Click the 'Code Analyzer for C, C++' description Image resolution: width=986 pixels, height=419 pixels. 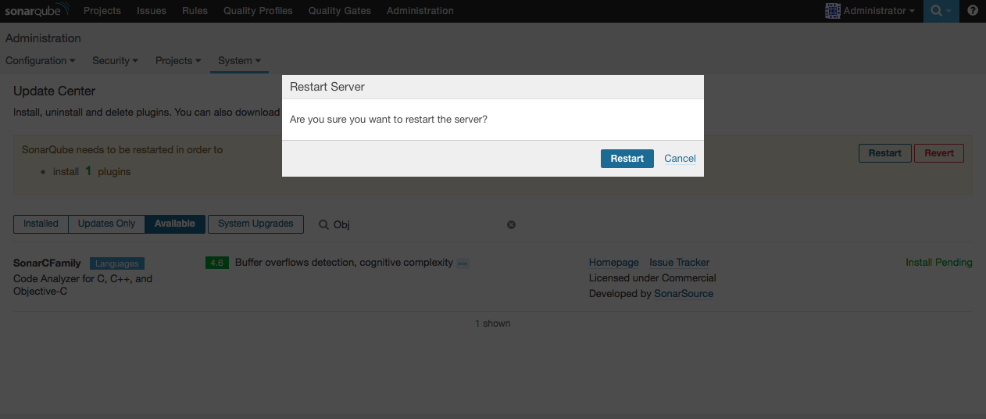pyautogui.click(x=83, y=285)
